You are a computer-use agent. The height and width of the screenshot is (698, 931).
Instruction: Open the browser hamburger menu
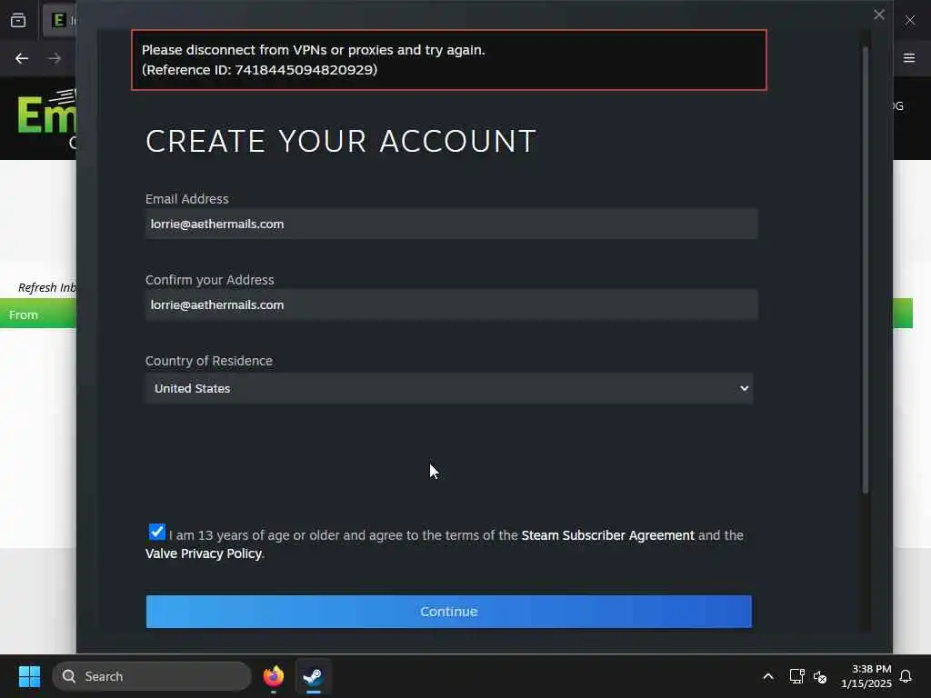[x=909, y=58]
